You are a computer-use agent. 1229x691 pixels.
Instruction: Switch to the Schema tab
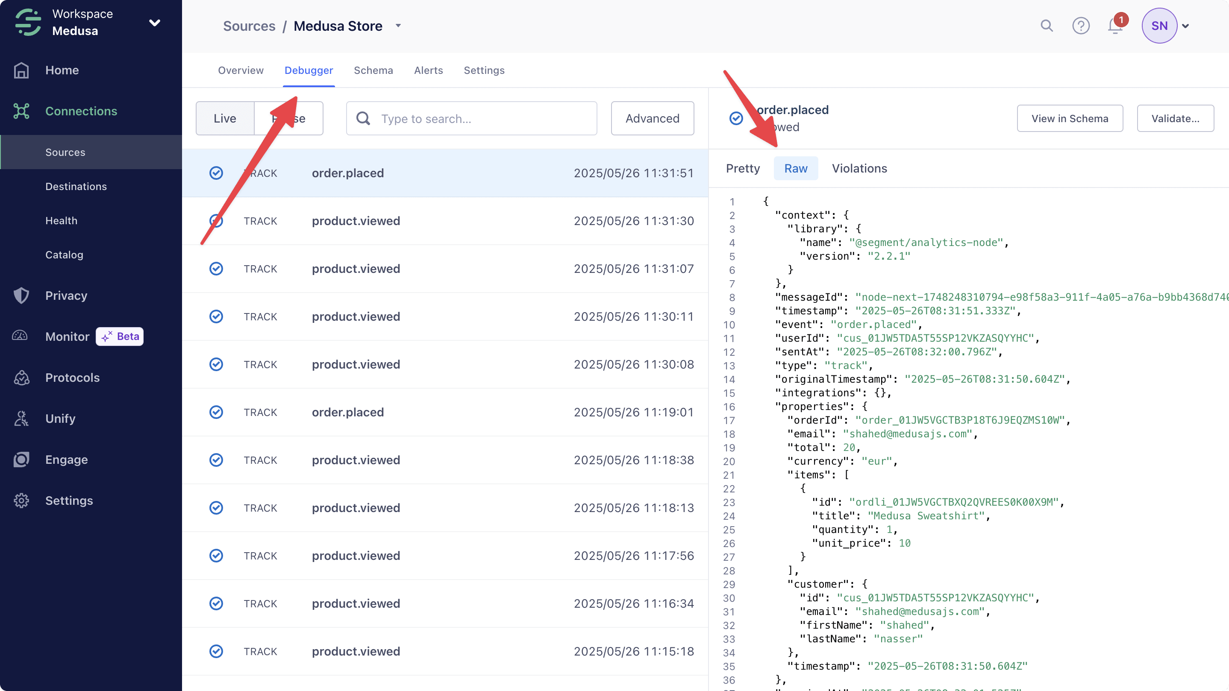(x=373, y=70)
